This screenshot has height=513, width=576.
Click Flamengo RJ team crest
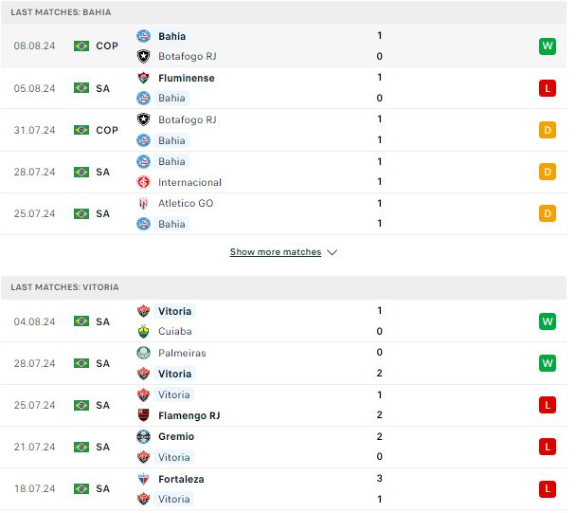click(144, 415)
